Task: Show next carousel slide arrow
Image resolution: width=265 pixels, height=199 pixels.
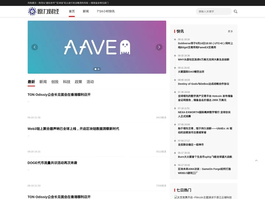Action: click(159, 47)
